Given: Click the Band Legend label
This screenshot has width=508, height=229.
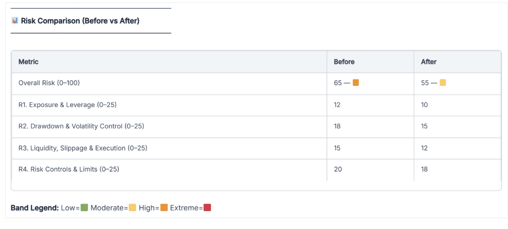Looking at the screenshot, I should click(35, 208).
